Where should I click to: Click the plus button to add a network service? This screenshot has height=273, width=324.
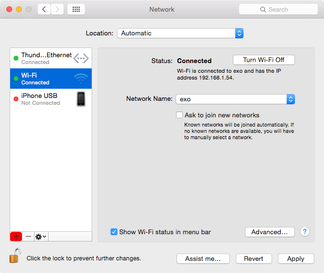(16, 236)
